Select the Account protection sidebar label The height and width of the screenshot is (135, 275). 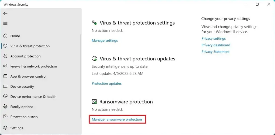pos(25,56)
